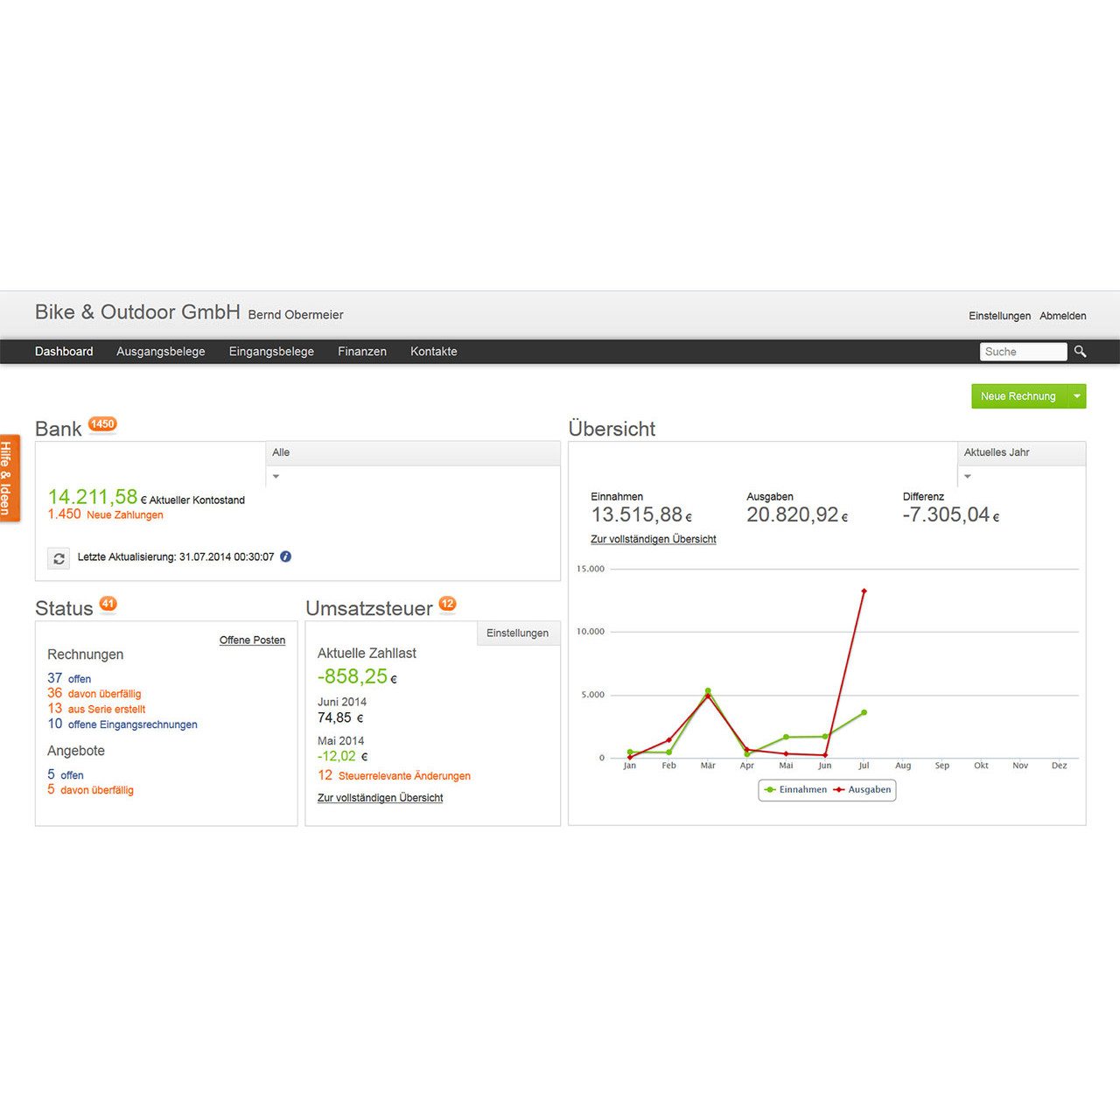Click the blue info icon beside Letzte Aktualisierung
This screenshot has height=1120, width=1120.
pos(285,556)
